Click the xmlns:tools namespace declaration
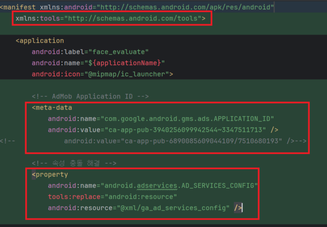 tap(111, 18)
